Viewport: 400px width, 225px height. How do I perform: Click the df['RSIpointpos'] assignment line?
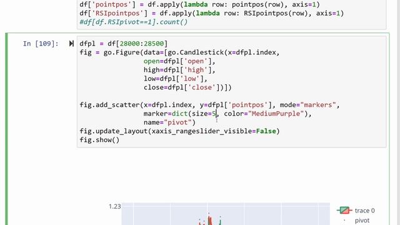point(211,13)
